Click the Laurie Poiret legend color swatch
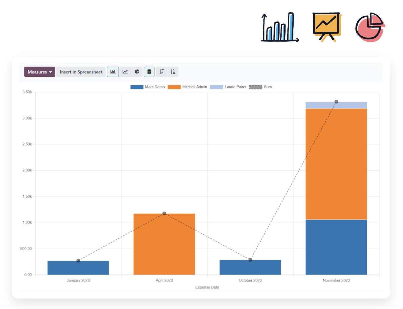The image size is (403, 309). [216, 87]
